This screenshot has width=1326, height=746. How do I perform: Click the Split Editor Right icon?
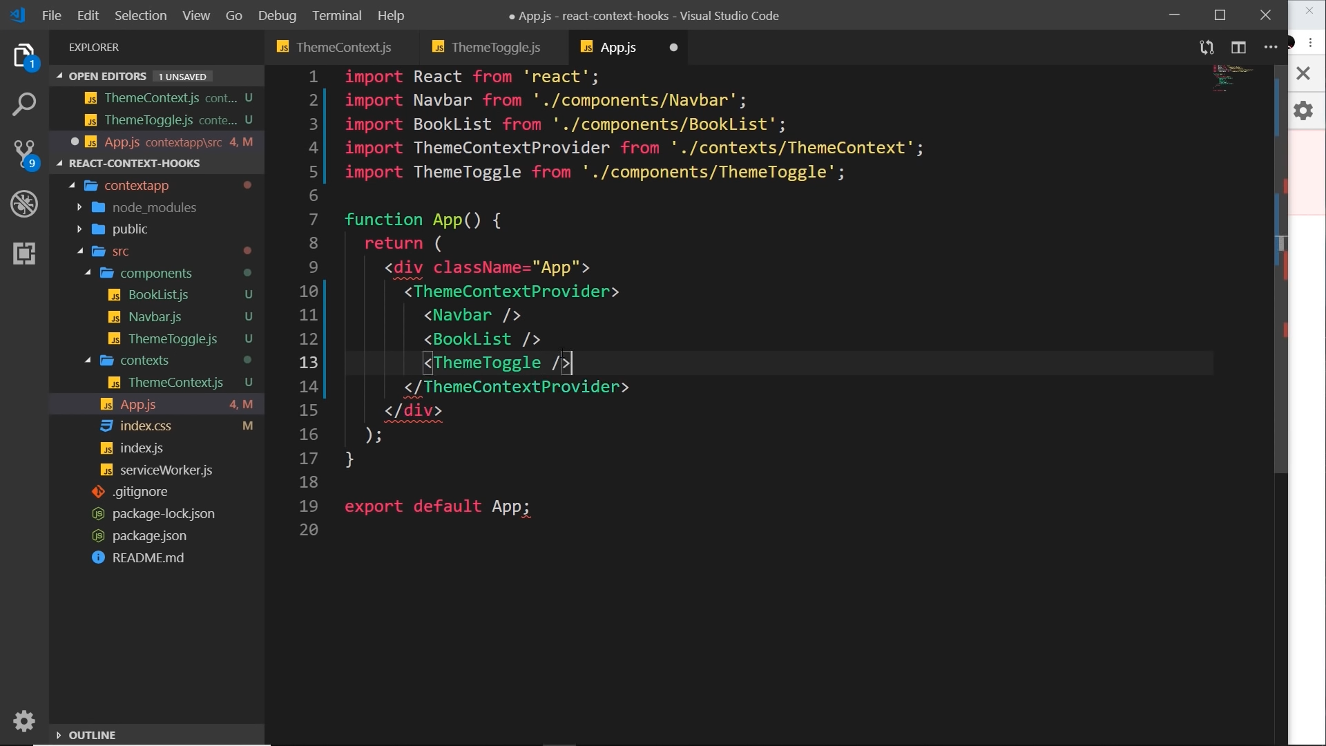(x=1238, y=48)
